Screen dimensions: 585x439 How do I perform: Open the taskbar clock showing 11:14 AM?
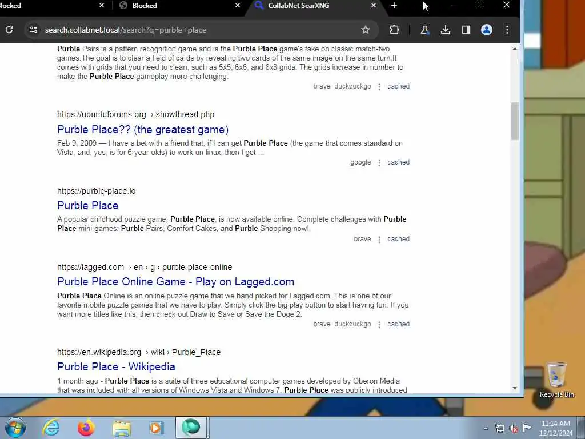point(555,428)
